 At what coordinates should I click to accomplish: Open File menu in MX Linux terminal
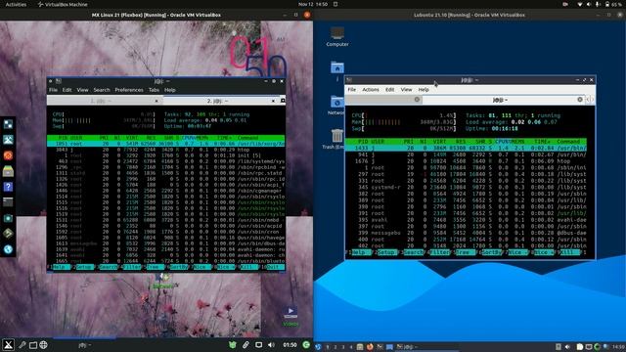click(53, 90)
